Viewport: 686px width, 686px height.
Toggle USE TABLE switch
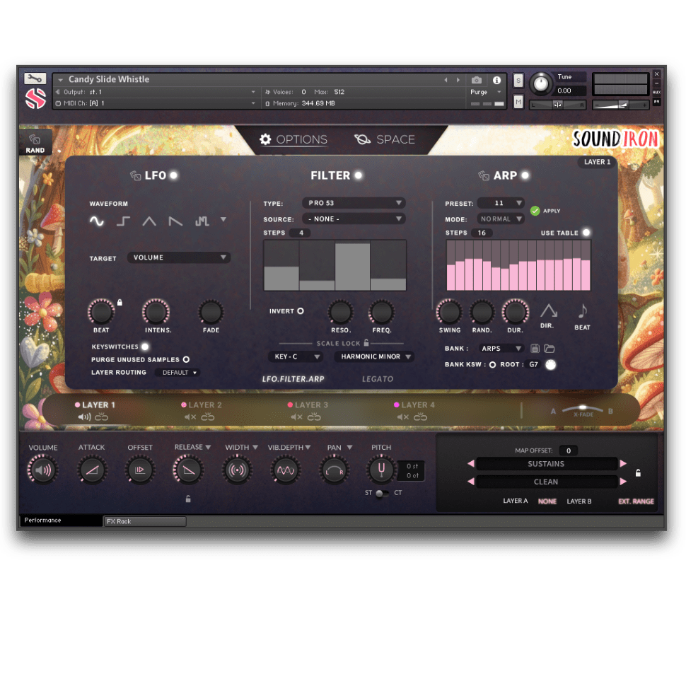pos(586,233)
